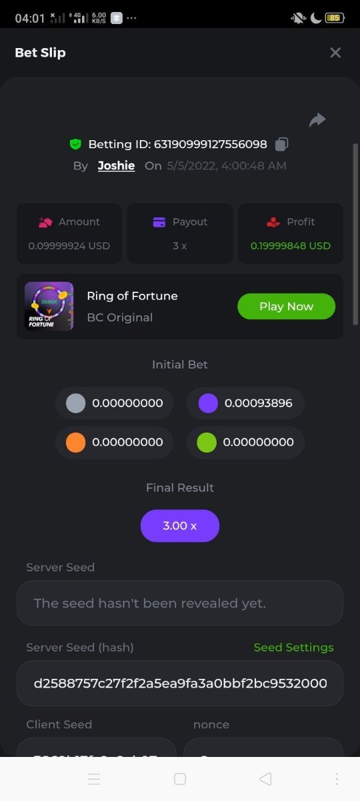Open the Android recent apps menu icon

pos(94,779)
